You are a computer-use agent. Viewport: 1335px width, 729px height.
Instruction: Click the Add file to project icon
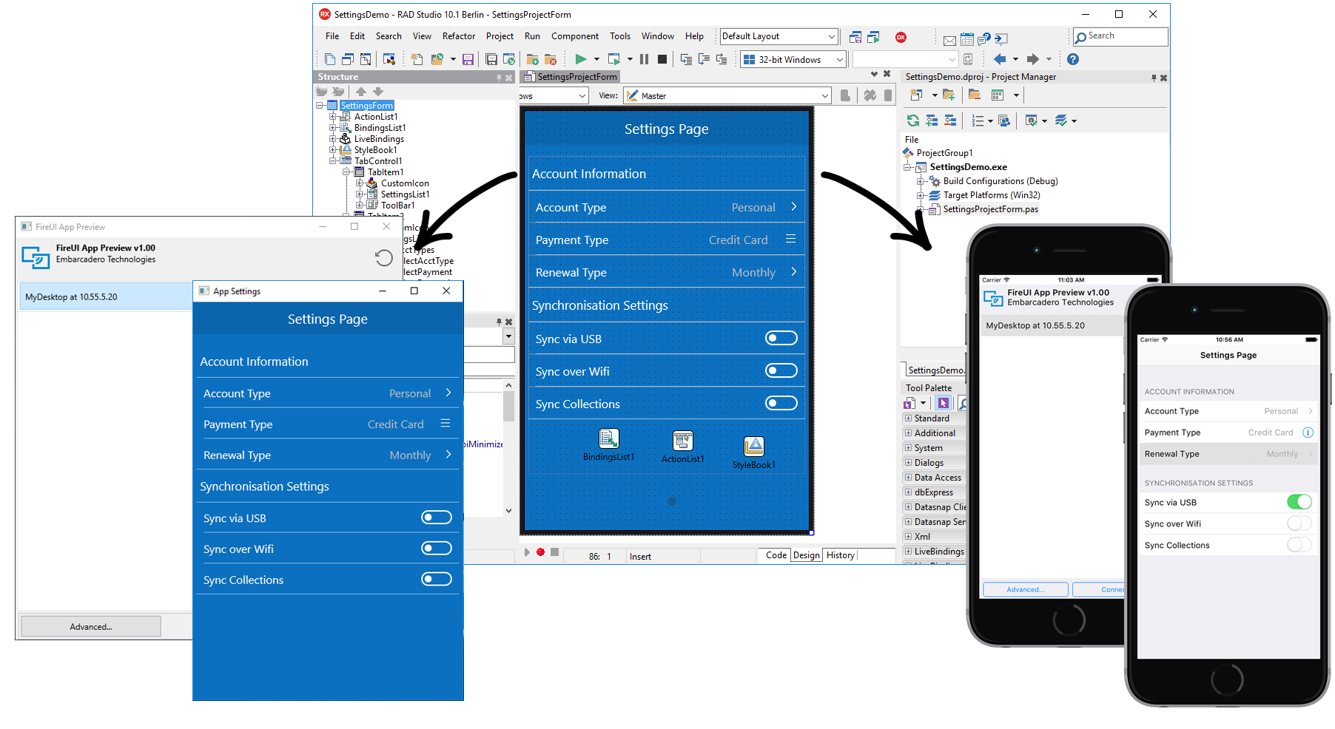point(532,59)
